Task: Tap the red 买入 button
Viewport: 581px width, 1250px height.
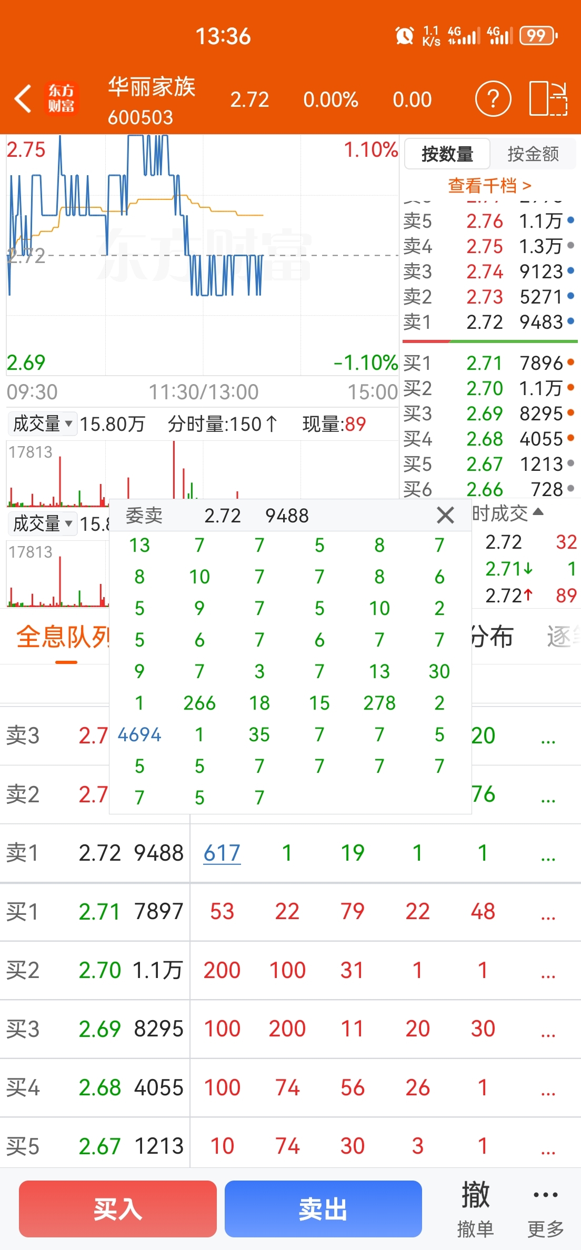Action: tap(118, 1209)
